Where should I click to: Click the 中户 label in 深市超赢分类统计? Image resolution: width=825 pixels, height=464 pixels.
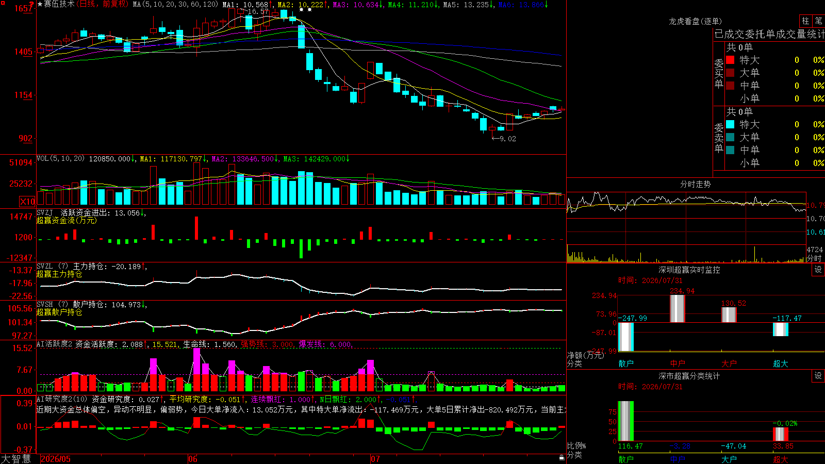click(x=678, y=459)
